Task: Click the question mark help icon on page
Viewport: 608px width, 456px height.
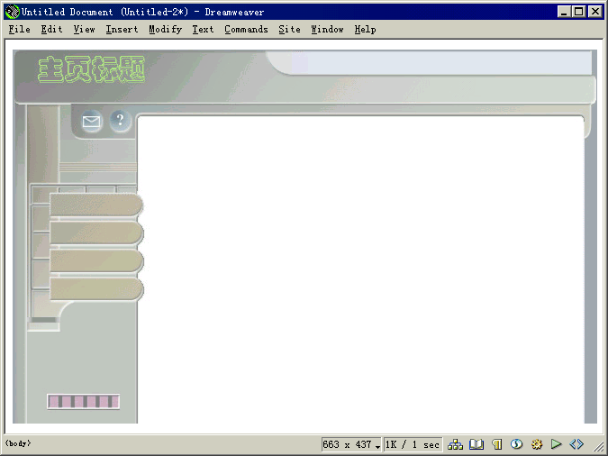Action: tap(120, 121)
